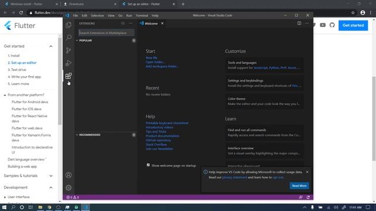Click Interface overview learn card
This screenshot has width=376, height=211.
pyautogui.click(x=264, y=151)
